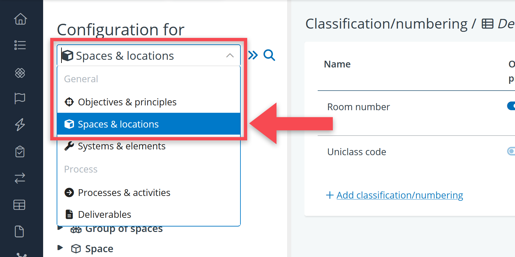Viewport: 515px width, 257px height.
Task: Open the clipboard checklist sidebar icon
Action: click(x=20, y=152)
